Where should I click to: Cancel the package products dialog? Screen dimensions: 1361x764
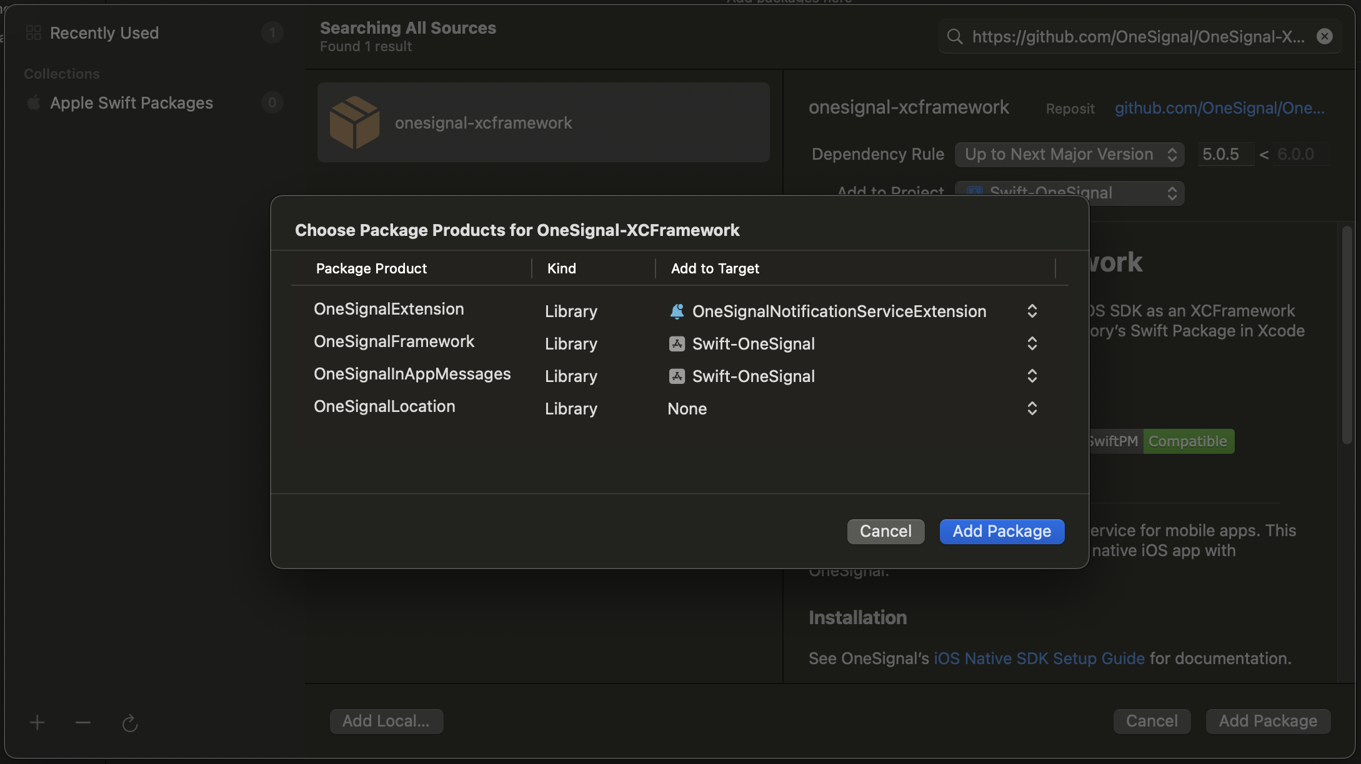pyautogui.click(x=885, y=531)
